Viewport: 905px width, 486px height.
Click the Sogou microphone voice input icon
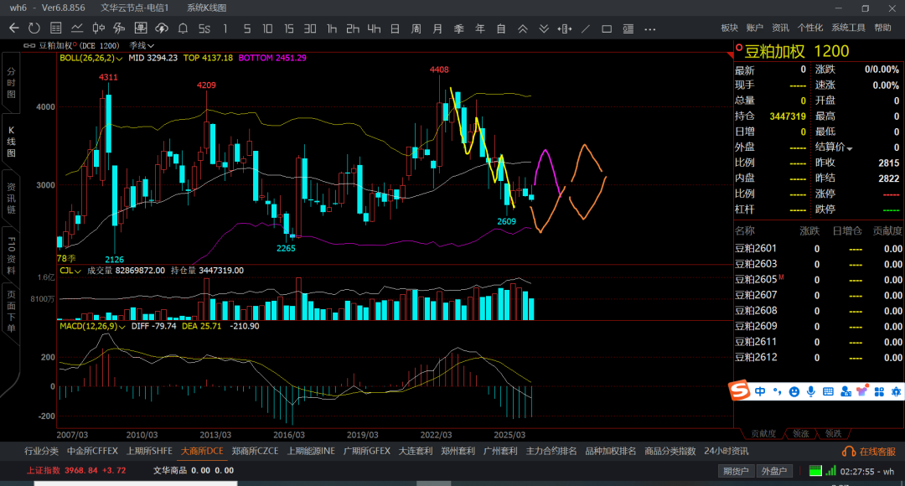click(810, 391)
